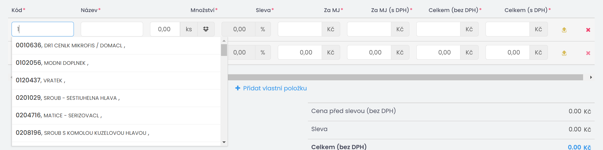Remove second item row with red X
The width and height of the screenshot is (603, 150).
pos(588,53)
